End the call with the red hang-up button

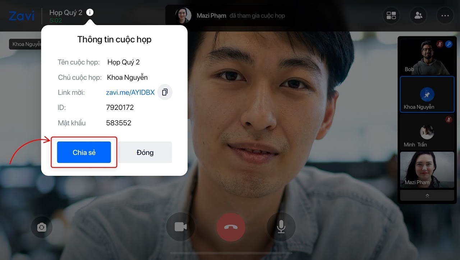pyautogui.click(x=231, y=227)
